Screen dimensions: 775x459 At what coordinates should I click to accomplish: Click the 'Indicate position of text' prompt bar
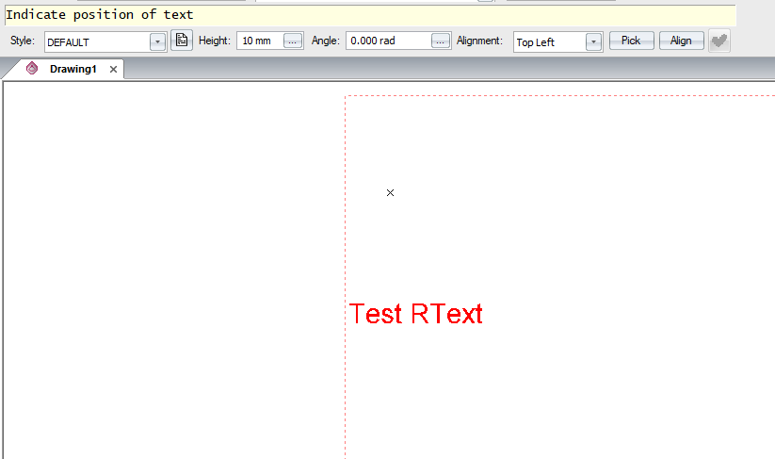pyautogui.click(x=367, y=15)
